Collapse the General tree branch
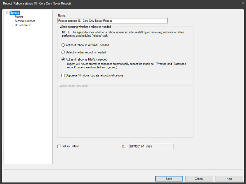Image resolution: width=246 pixels, height=184 pixels. click(x=8, y=12)
